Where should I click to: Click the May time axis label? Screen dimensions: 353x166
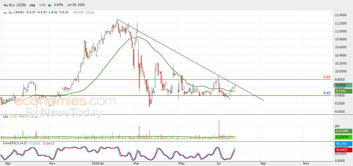click(181, 164)
